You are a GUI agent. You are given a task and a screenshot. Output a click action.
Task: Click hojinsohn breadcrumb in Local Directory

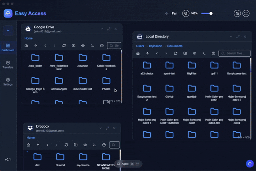click(155, 46)
